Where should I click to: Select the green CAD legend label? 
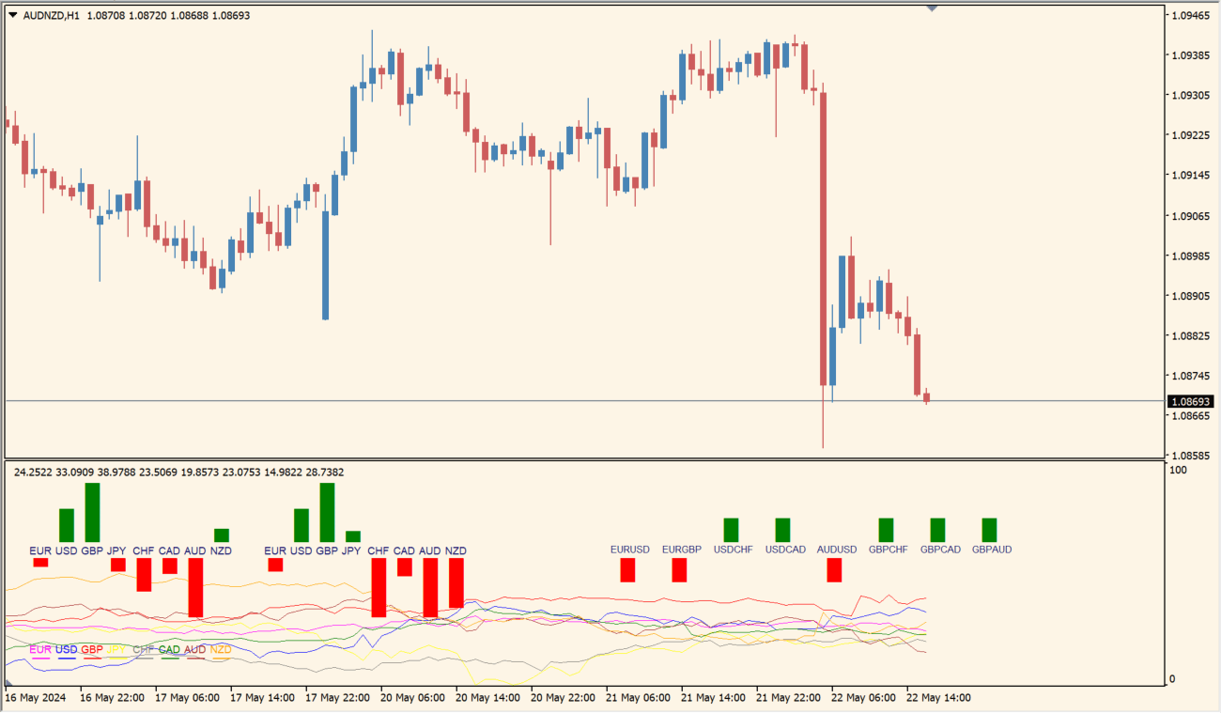(x=169, y=649)
